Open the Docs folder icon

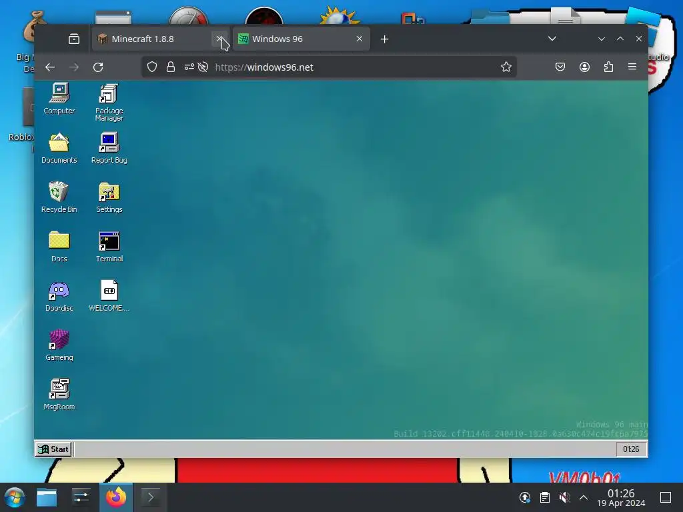point(59,247)
